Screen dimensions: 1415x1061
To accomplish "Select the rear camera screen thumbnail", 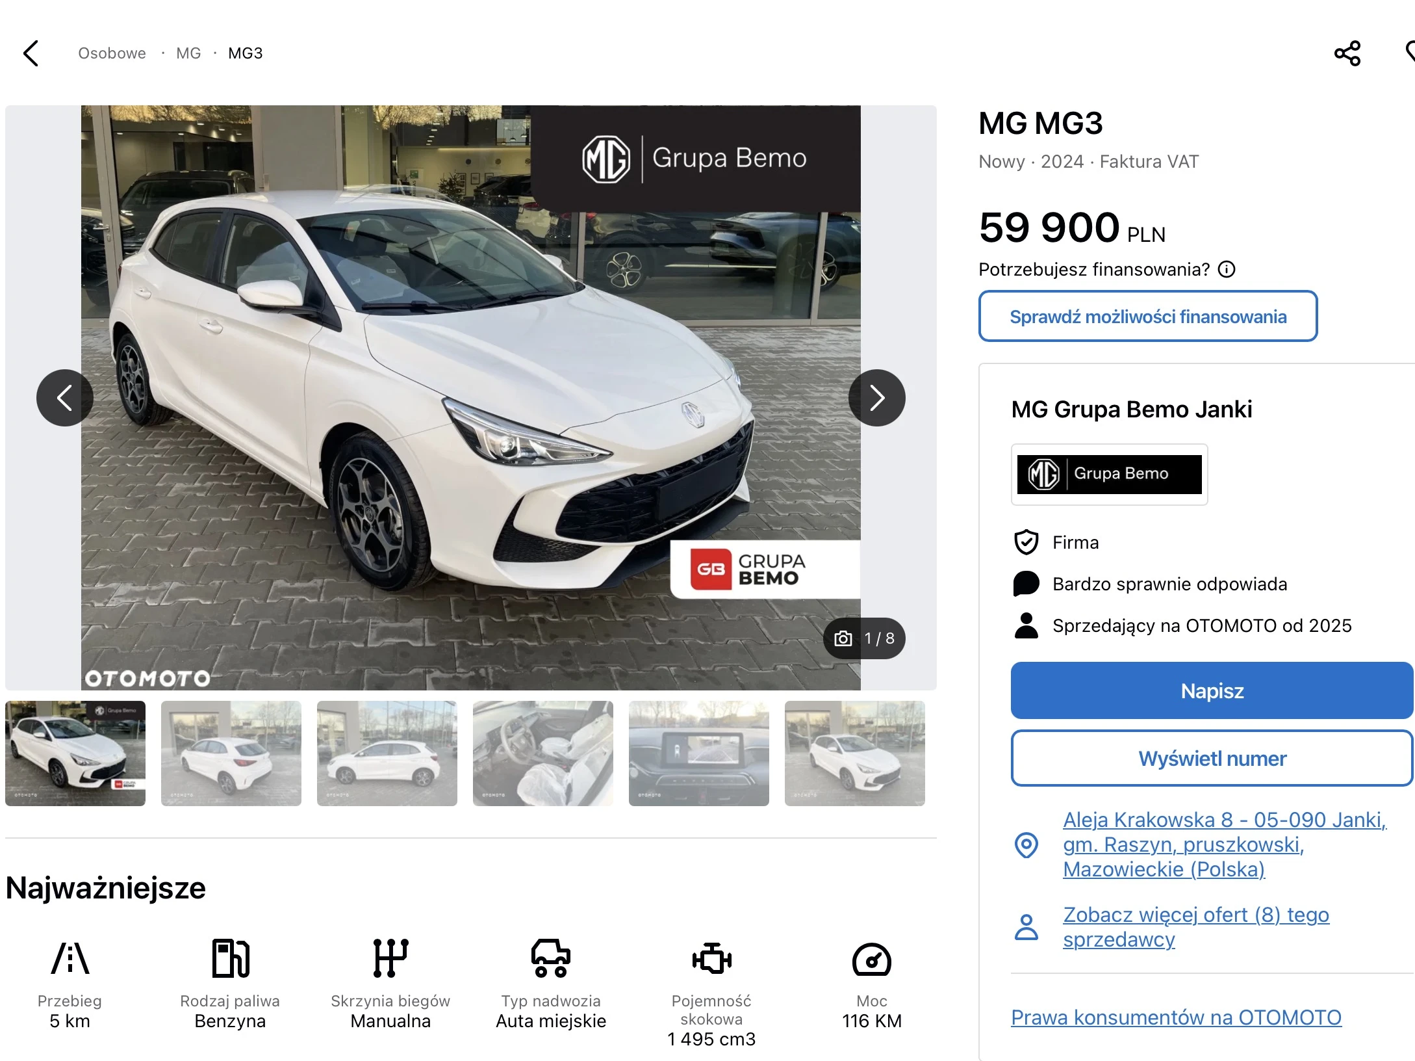I will [698, 753].
